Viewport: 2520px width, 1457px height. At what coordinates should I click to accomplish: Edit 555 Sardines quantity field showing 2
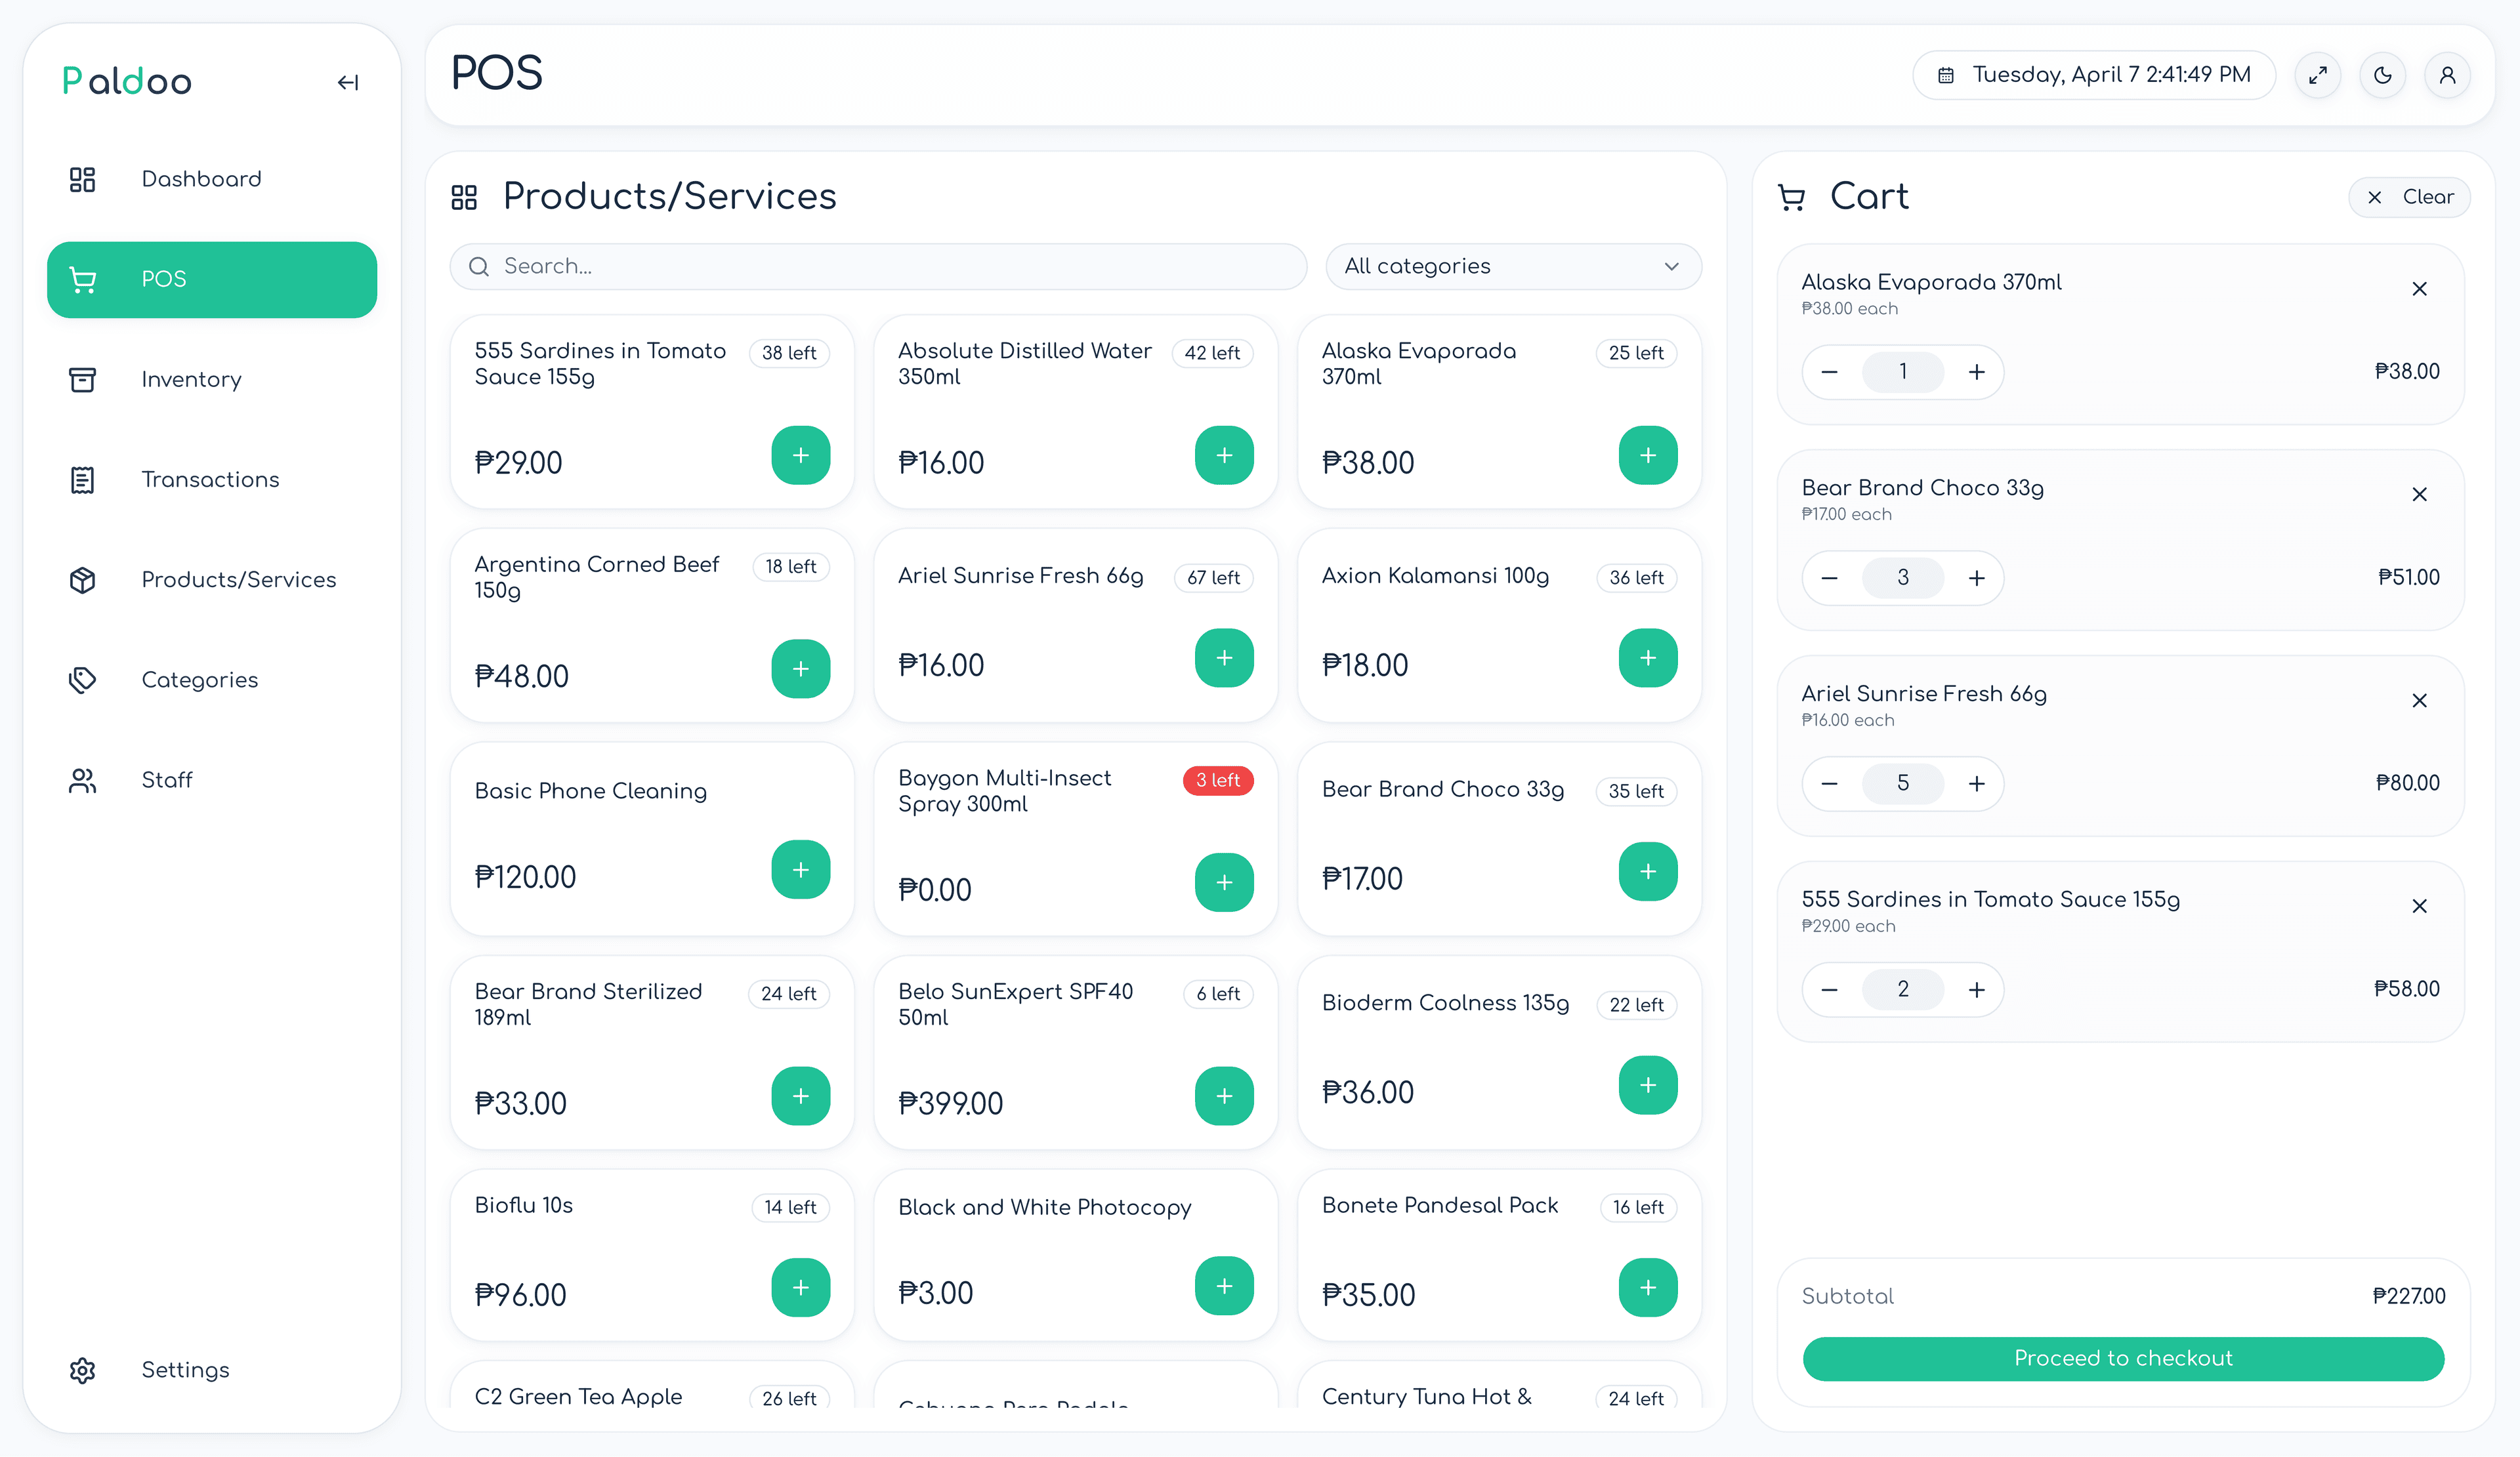point(1902,991)
